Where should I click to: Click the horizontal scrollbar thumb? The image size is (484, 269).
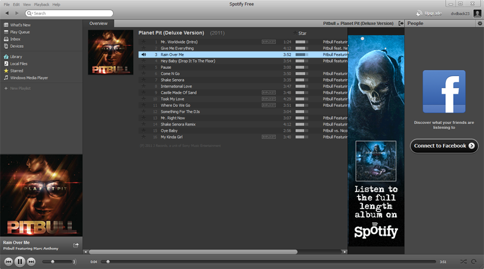(193, 252)
